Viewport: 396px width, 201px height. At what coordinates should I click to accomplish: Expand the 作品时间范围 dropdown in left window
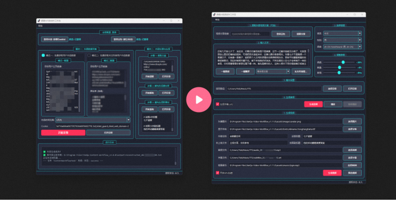[128, 120]
